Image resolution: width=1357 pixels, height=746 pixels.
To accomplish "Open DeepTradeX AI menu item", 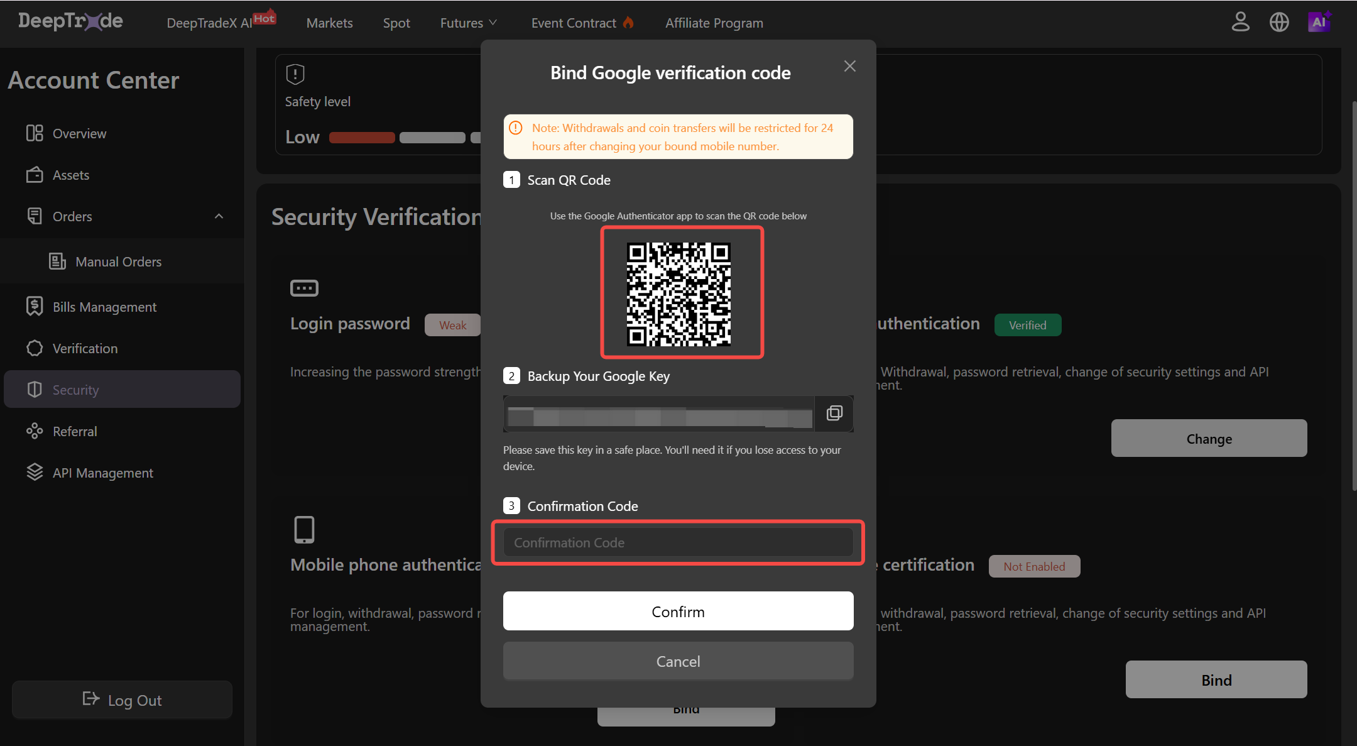I will coord(209,23).
